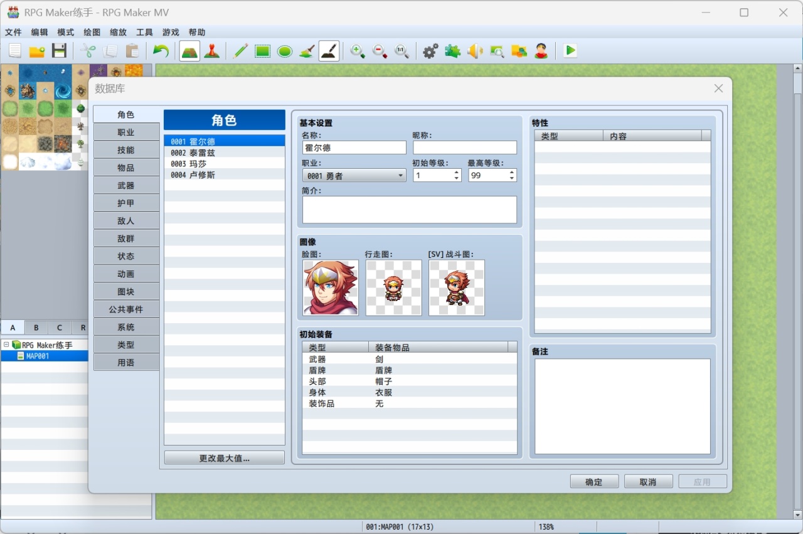This screenshot has width=803, height=534.
Task: Select tileset tab B
Action: coord(36,328)
